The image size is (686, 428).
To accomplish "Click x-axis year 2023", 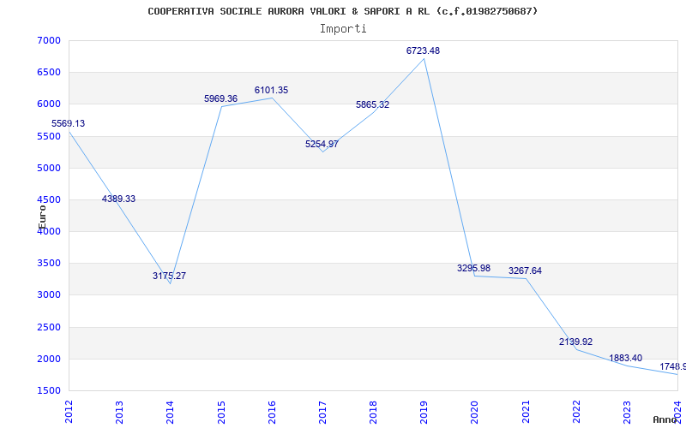I will click(x=627, y=412).
